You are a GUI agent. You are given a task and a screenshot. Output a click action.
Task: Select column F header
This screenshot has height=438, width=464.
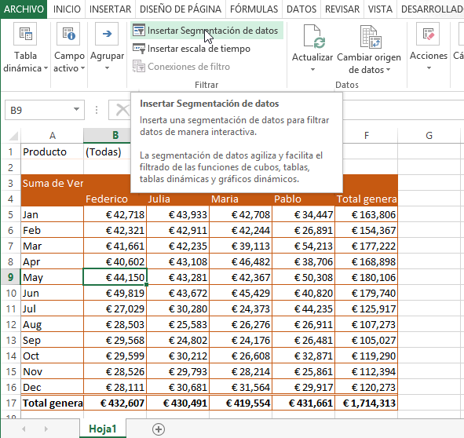367,136
